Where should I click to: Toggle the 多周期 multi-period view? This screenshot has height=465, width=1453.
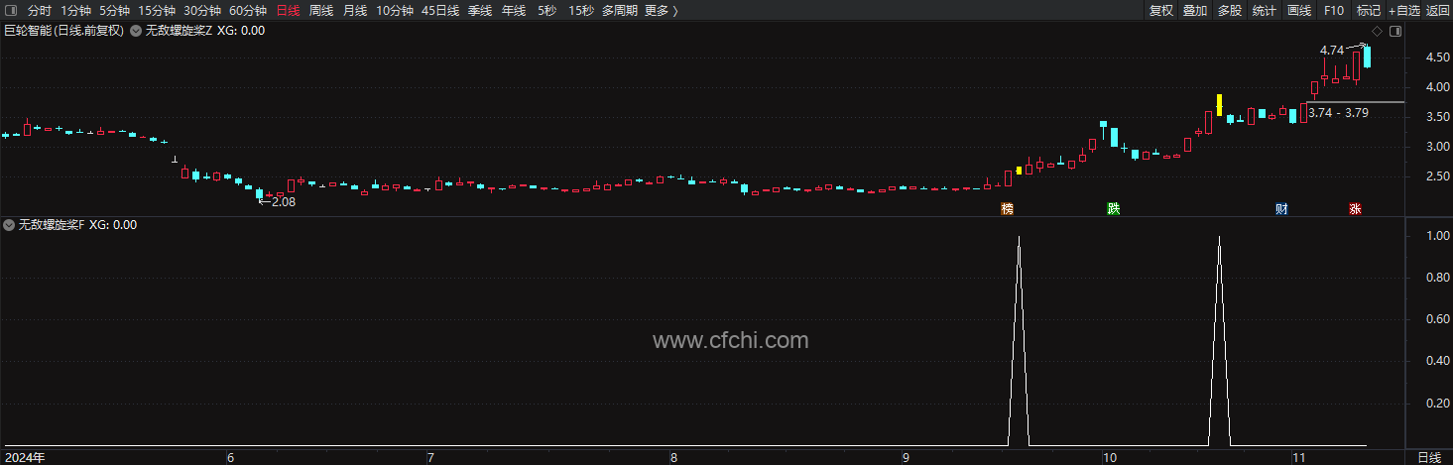(x=620, y=11)
